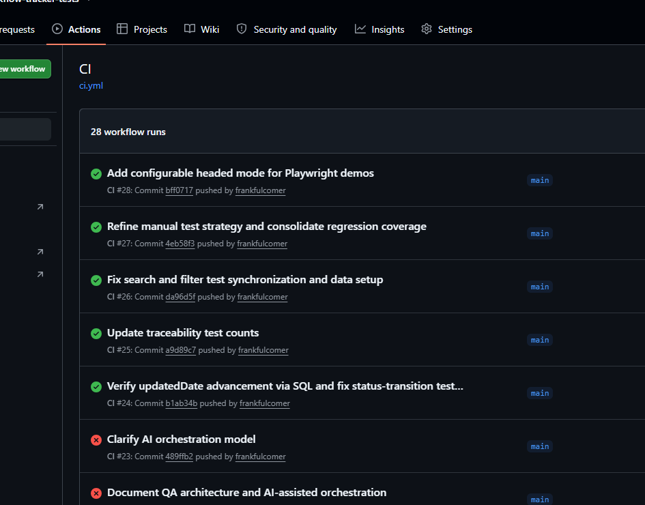Open run 'Fix search and filter test synchronization'
This screenshot has height=505, width=645.
[x=245, y=280]
